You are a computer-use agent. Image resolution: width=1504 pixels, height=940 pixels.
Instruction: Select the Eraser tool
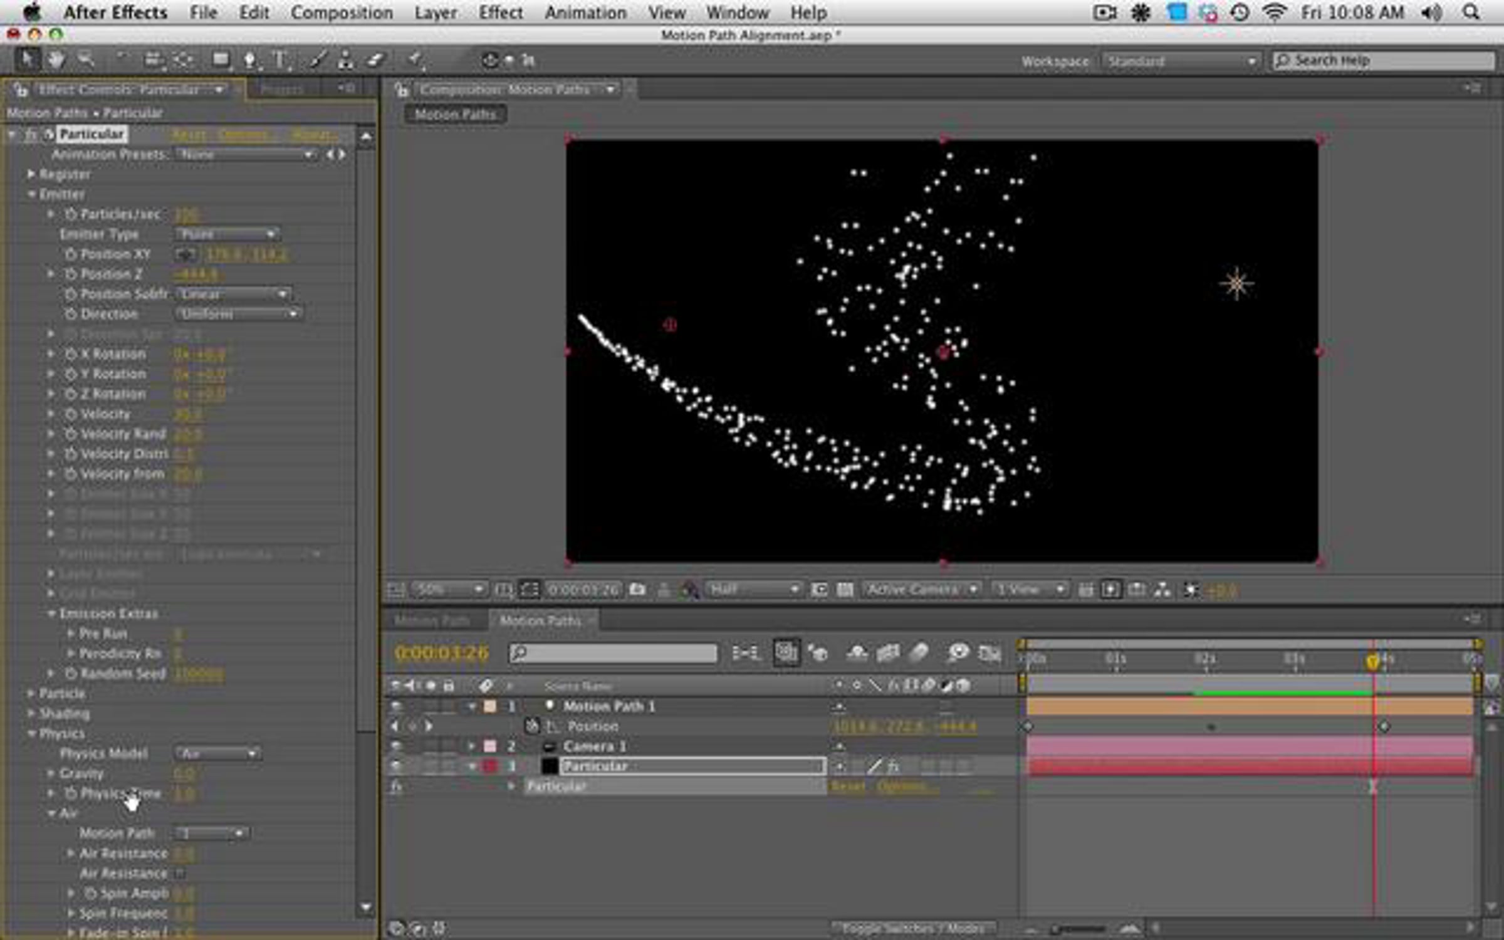(375, 60)
